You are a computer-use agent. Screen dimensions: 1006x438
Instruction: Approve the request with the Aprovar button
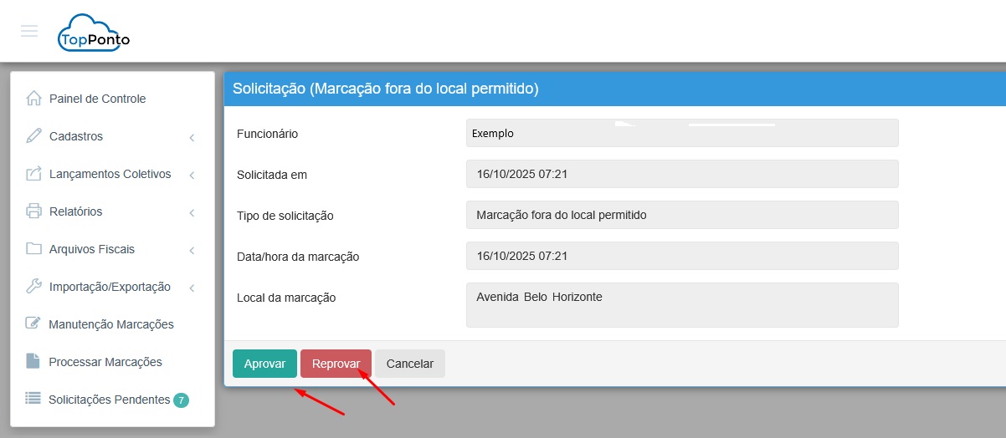pos(264,364)
